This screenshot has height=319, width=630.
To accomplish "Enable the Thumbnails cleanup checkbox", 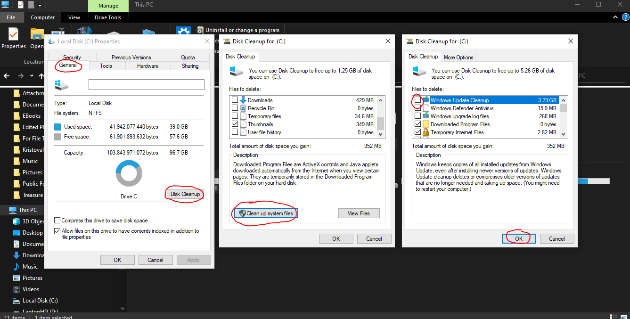I will [x=234, y=124].
